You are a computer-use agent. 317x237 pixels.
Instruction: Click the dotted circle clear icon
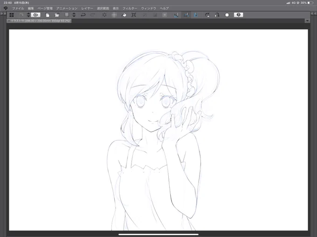pyautogui.click(x=104, y=15)
